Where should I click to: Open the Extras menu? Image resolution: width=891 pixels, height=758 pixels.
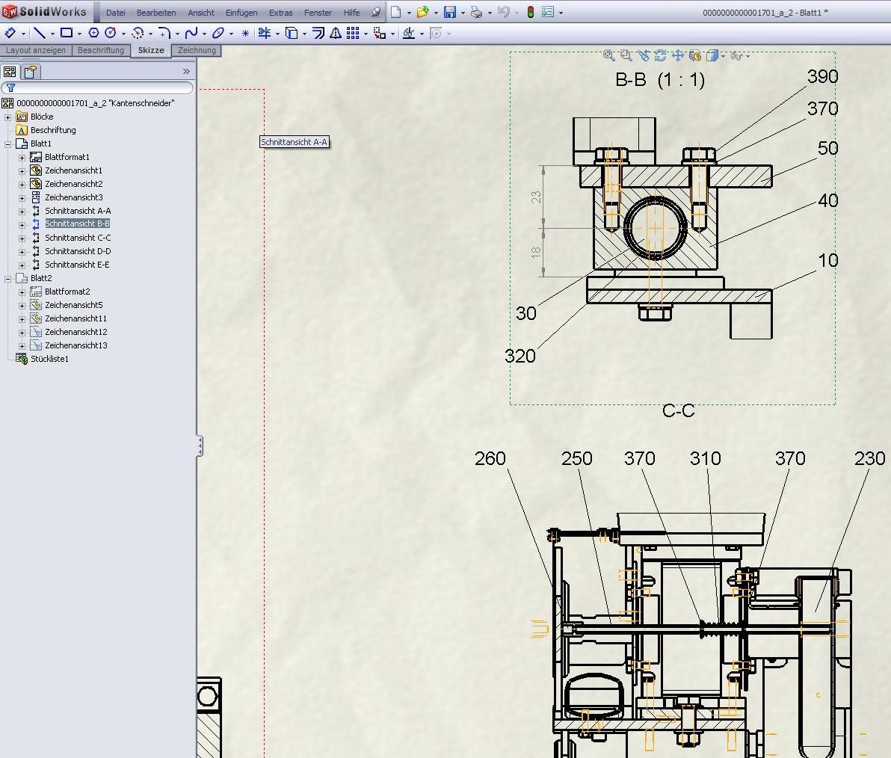tap(280, 13)
